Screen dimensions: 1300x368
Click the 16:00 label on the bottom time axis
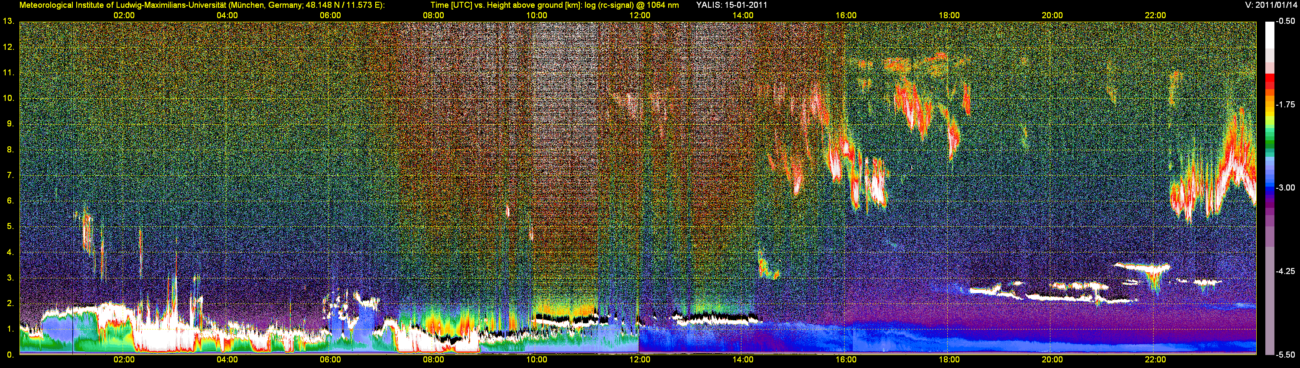pos(846,360)
